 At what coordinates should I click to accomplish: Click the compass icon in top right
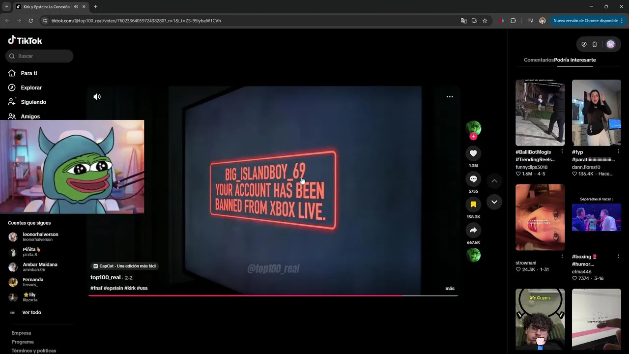point(584,44)
